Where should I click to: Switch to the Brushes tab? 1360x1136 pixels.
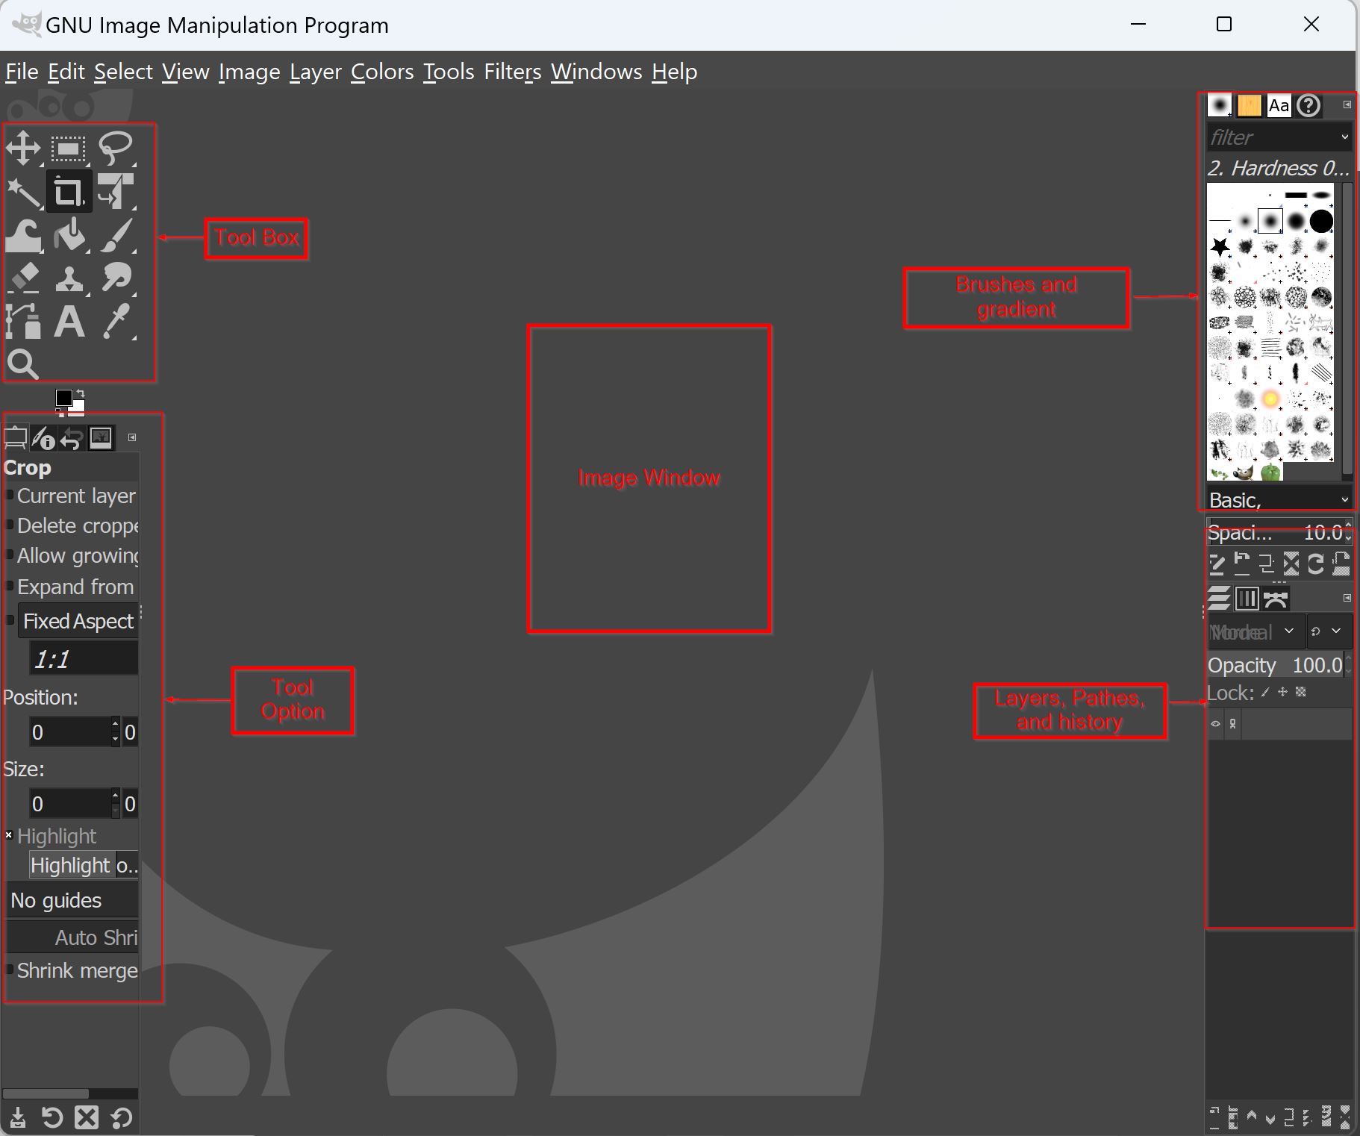[1220, 105]
